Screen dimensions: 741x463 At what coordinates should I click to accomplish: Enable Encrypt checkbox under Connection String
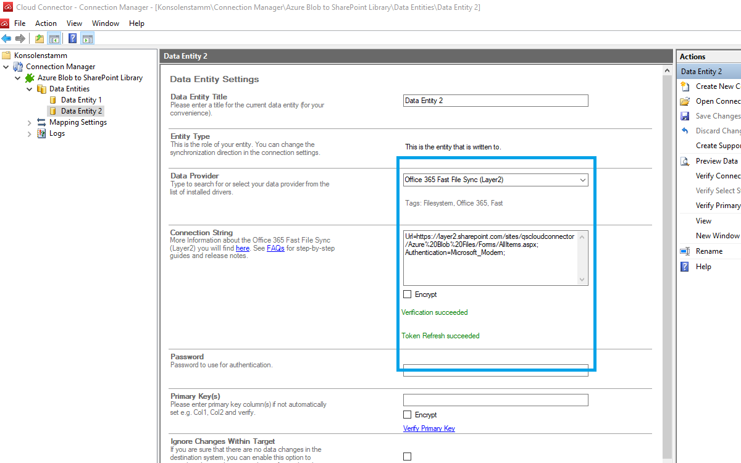coord(407,294)
